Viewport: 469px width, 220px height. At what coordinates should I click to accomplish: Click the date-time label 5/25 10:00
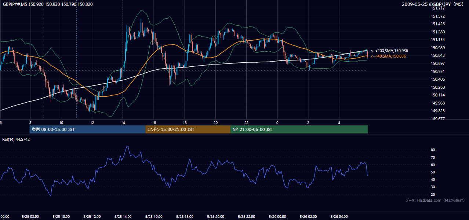(61, 217)
